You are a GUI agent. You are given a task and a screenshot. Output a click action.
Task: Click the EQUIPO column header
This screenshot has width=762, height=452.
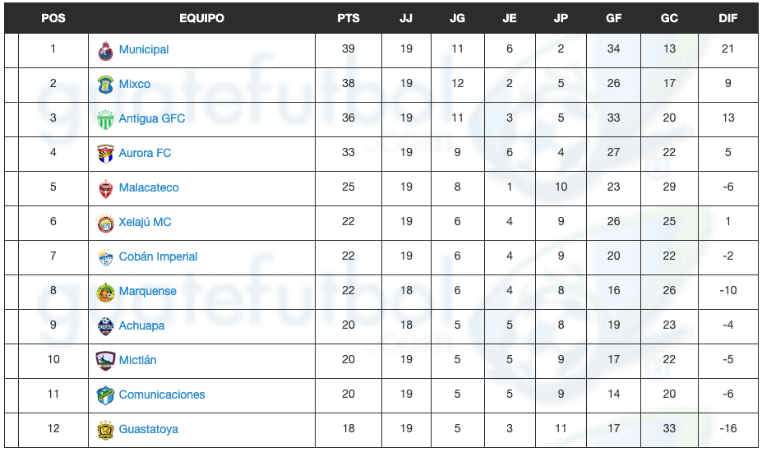tap(201, 18)
